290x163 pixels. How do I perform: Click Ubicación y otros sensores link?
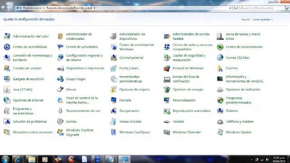pyautogui.click(x=33, y=132)
